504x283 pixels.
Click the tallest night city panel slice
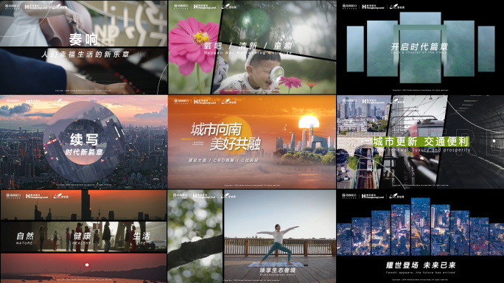pos(421,227)
